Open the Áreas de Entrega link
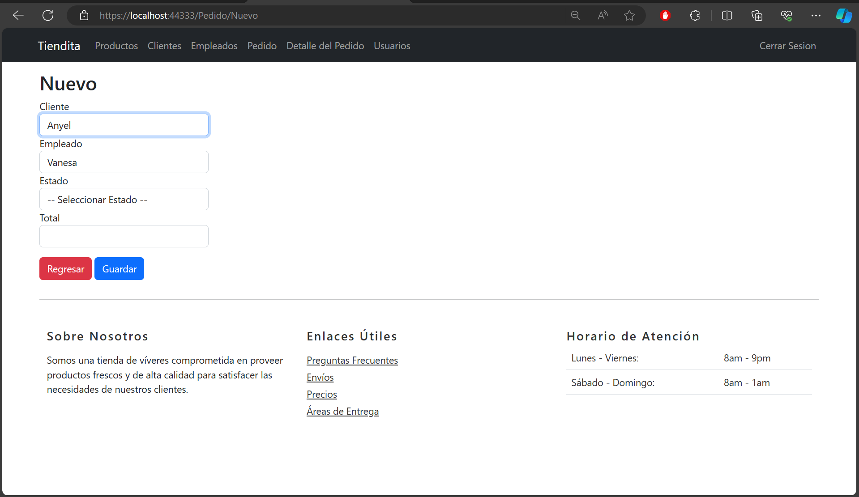859x497 pixels. tap(342, 411)
